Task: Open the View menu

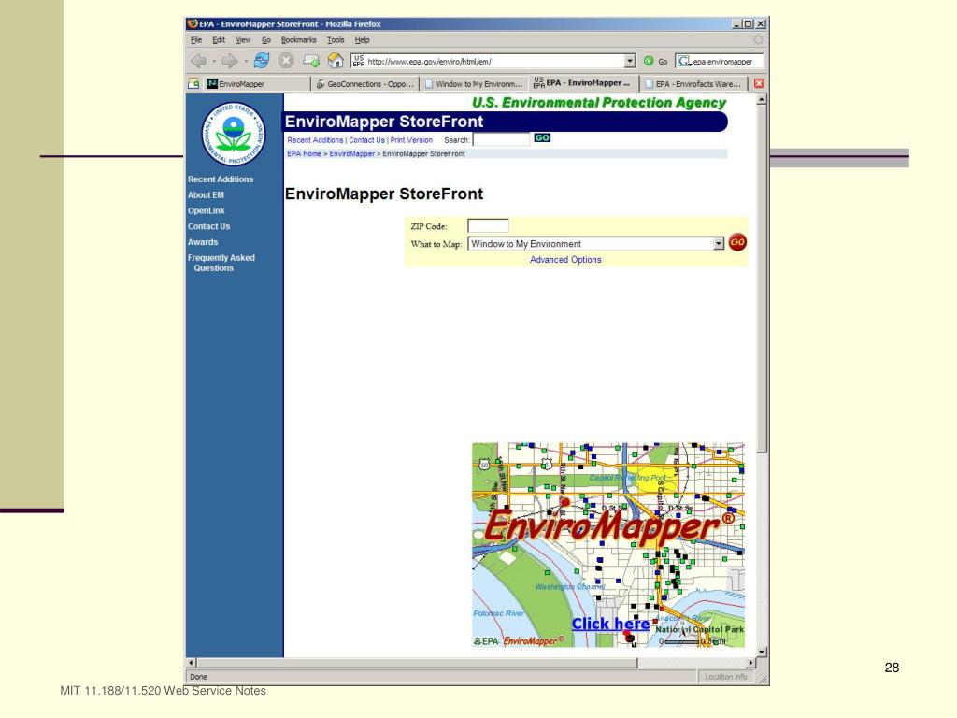Action: [x=244, y=40]
